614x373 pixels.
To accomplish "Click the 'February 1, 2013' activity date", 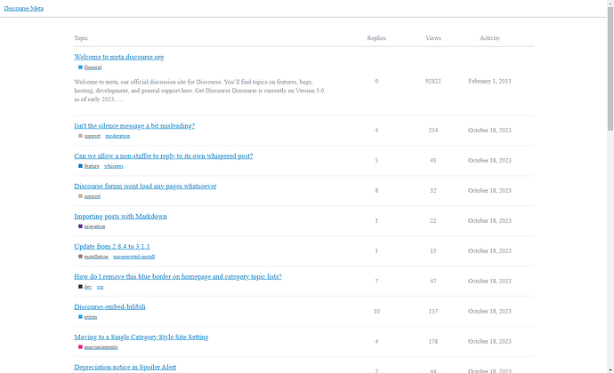I will tap(489, 81).
